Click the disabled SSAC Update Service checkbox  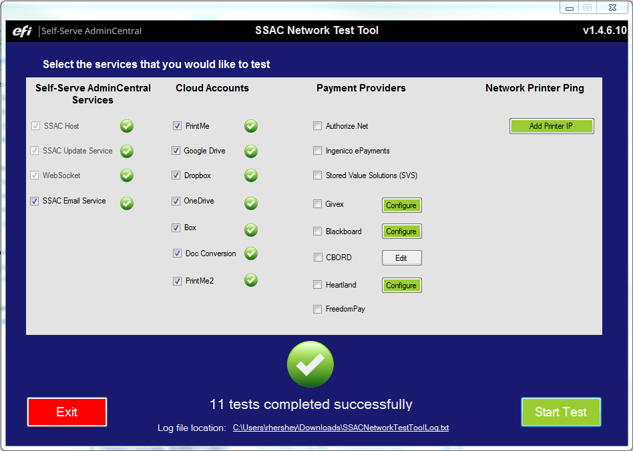click(34, 151)
